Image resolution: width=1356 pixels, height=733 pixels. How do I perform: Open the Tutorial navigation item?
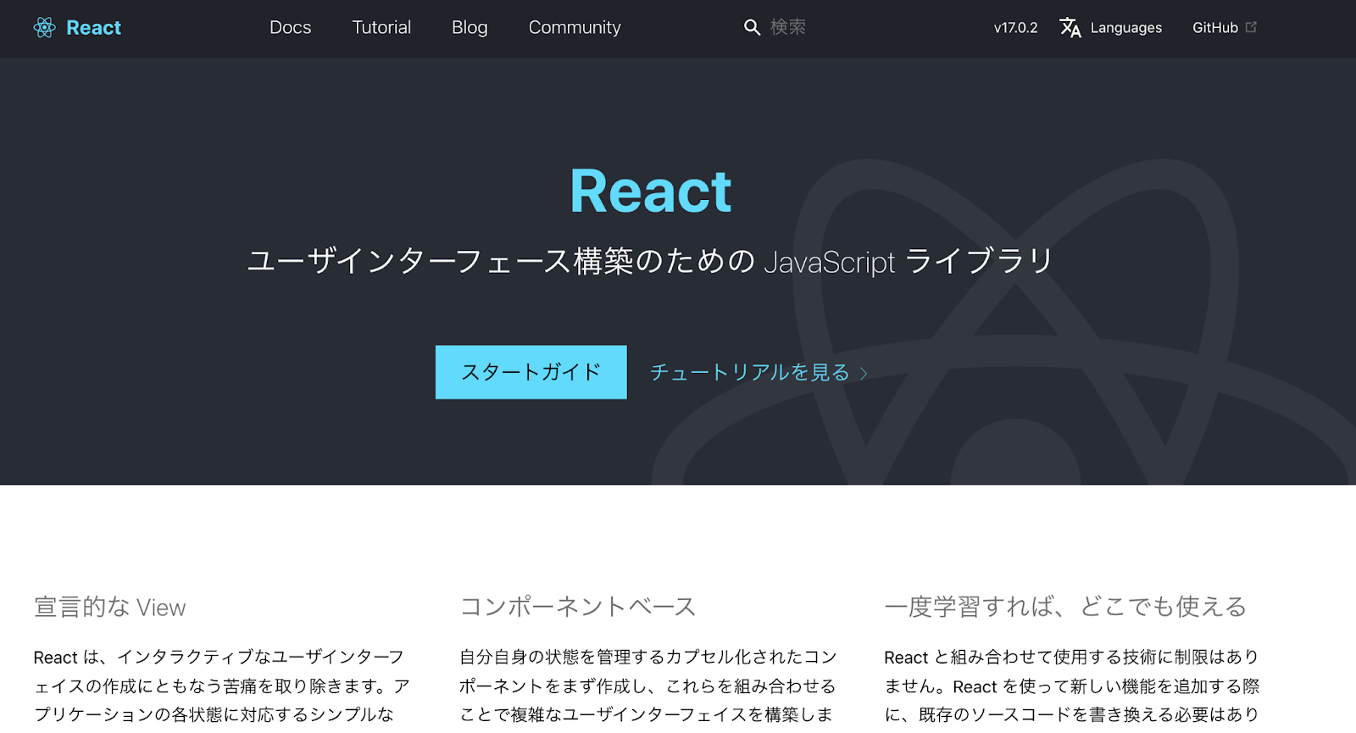point(381,28)
